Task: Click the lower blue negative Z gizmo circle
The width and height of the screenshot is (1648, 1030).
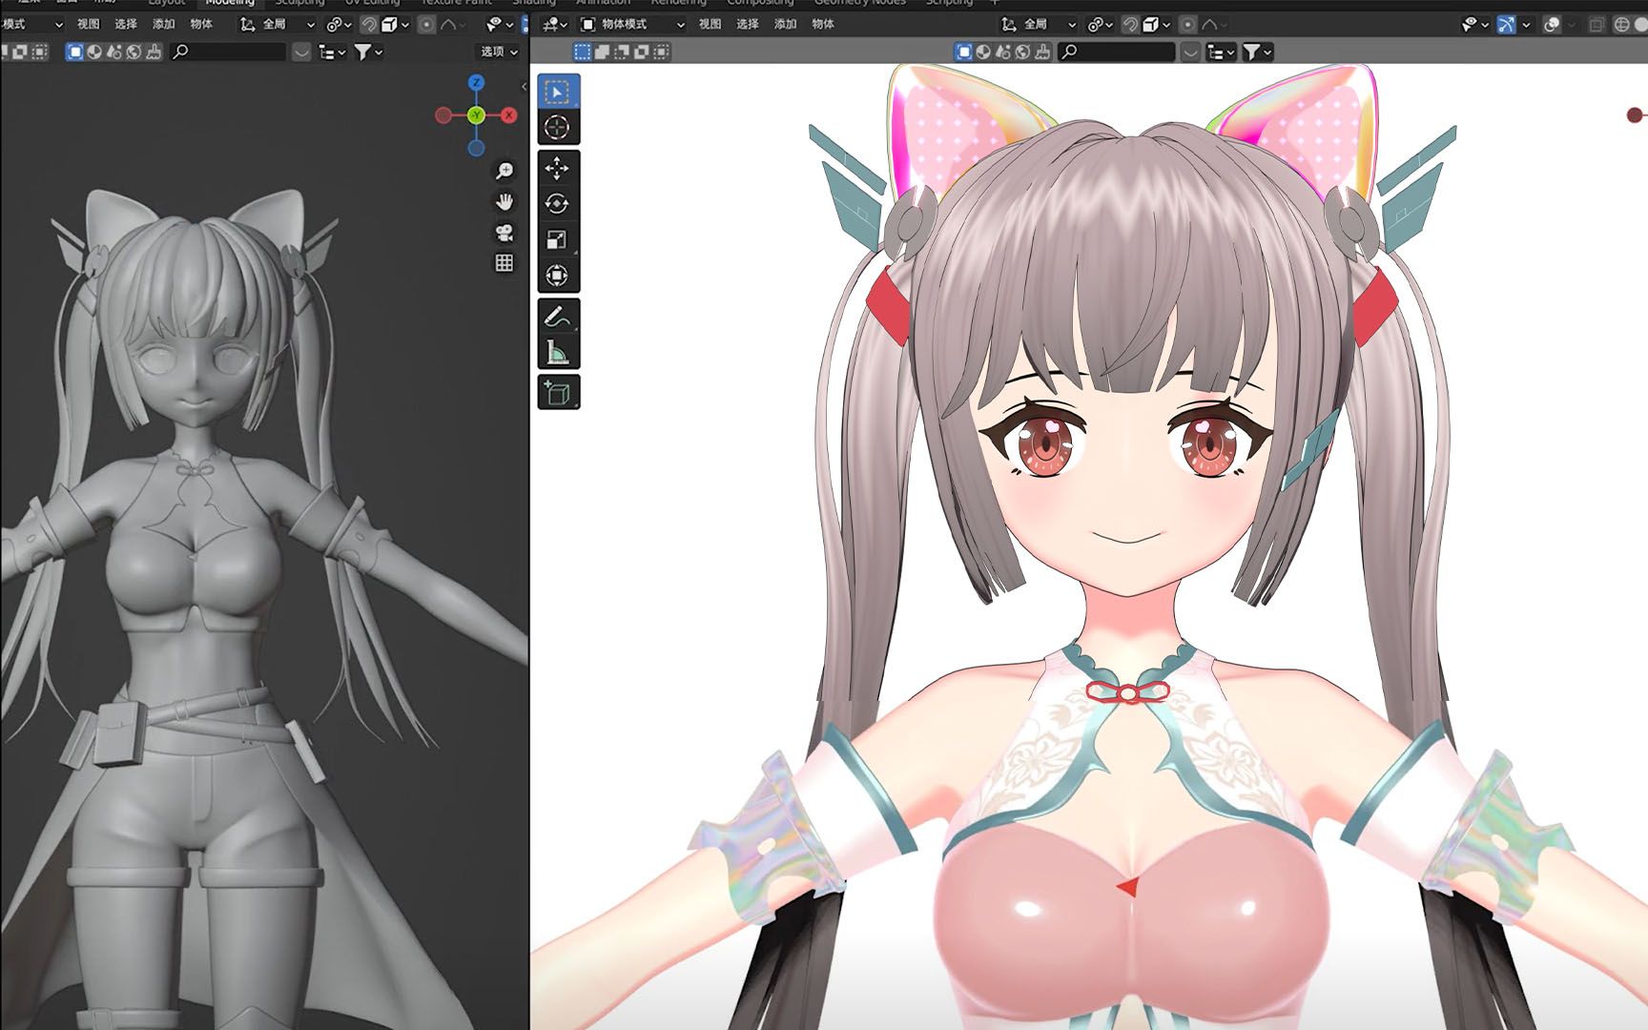Action: pyautogui.click(x=476, y=148)
